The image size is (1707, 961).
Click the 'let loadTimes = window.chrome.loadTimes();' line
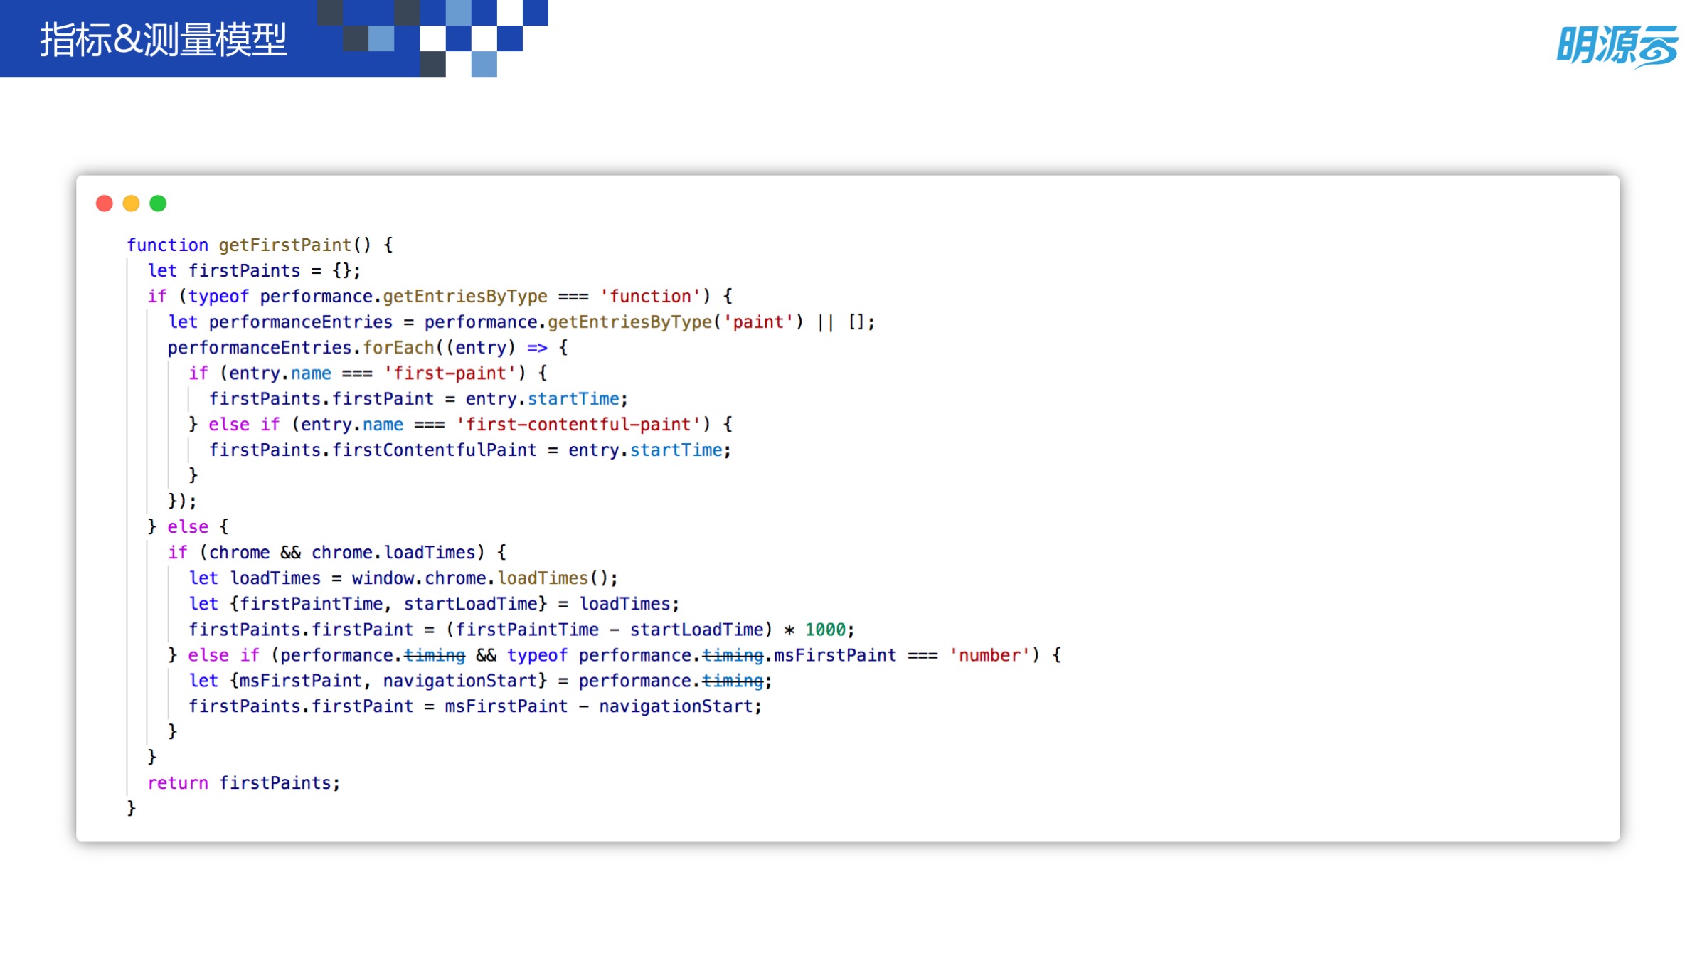(x=403, y=578)
